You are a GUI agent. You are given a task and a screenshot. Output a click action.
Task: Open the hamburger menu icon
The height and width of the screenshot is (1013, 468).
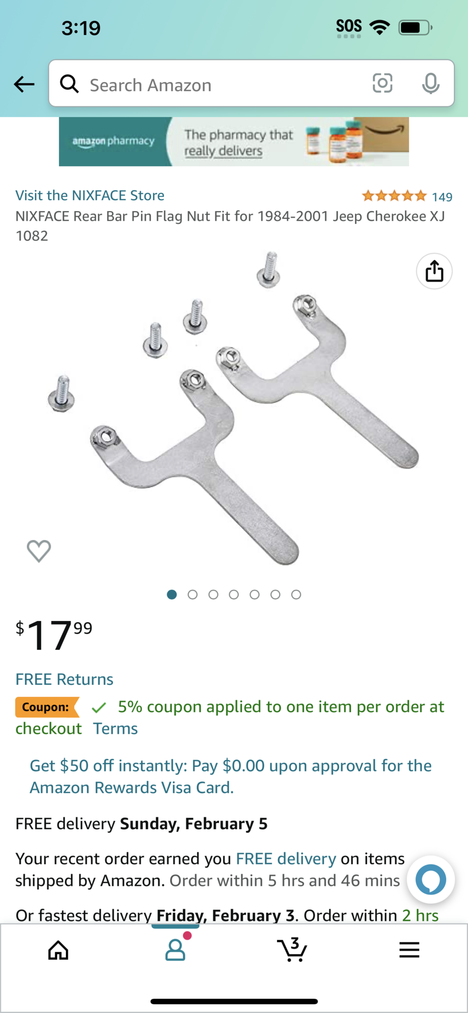pos(409,950)
